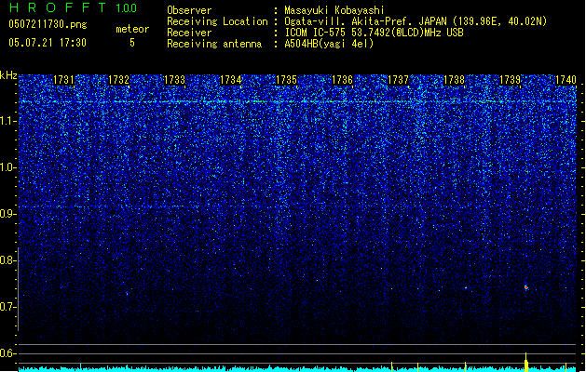Click the Receiving antenna label
586x372 pixels.
[x=214, y=44]
